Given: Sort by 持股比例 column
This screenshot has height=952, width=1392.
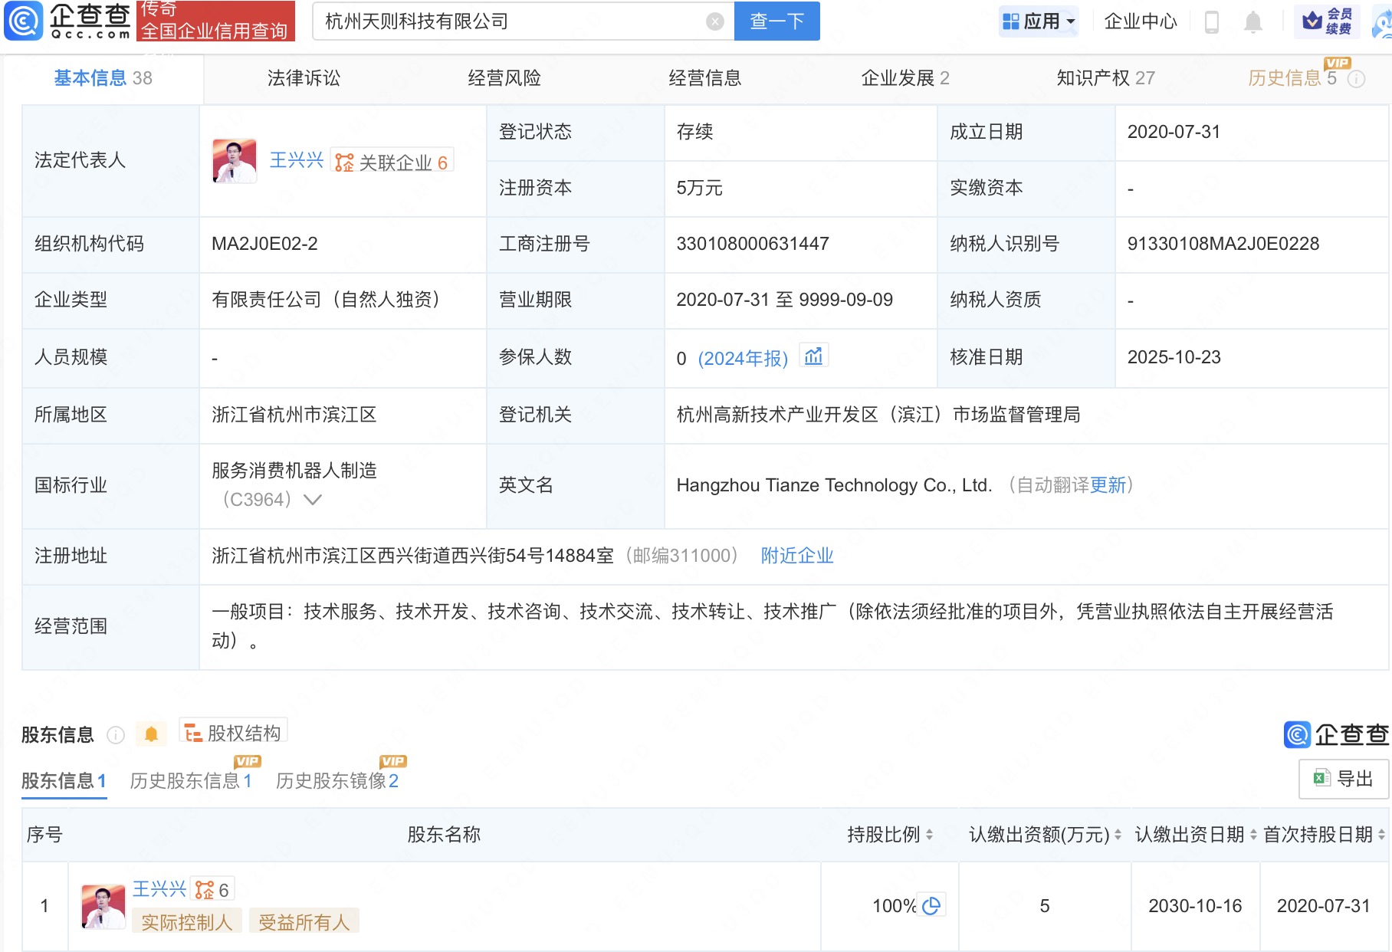Looking at the screenshot, I should [929, 835].
